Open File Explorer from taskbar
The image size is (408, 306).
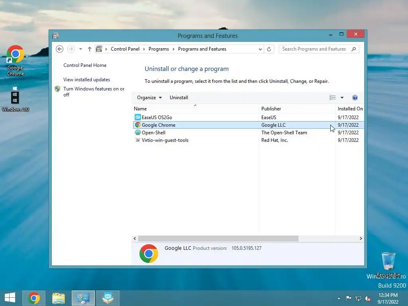[x=59, y=298]
